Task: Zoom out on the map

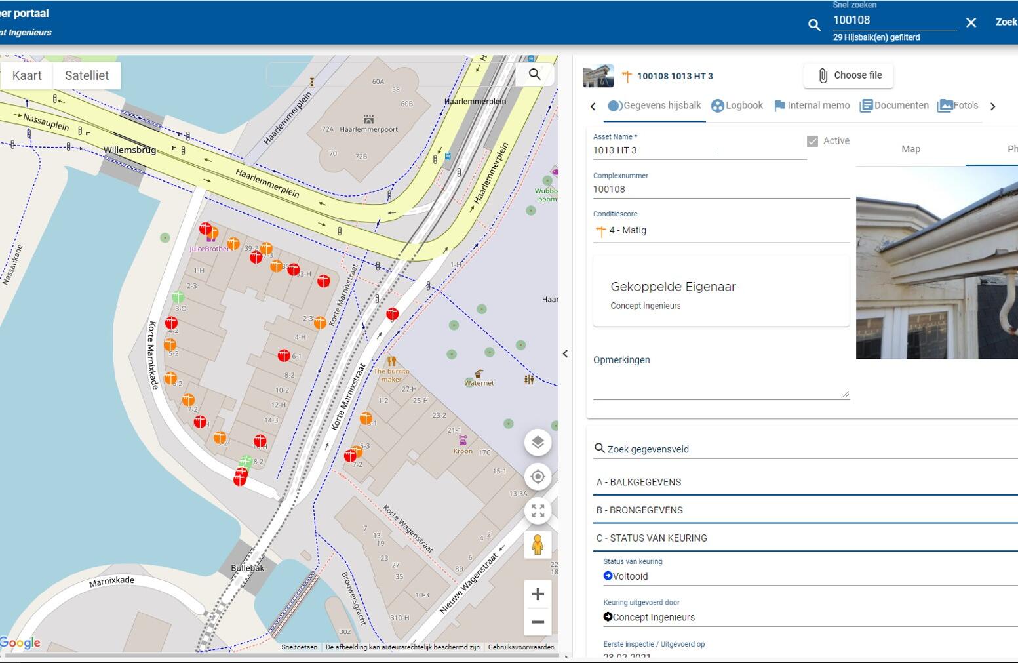Action: point(538,622)
